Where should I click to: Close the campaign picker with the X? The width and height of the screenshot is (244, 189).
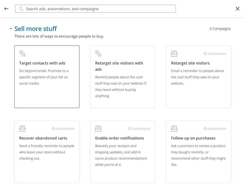coord(238,9)
